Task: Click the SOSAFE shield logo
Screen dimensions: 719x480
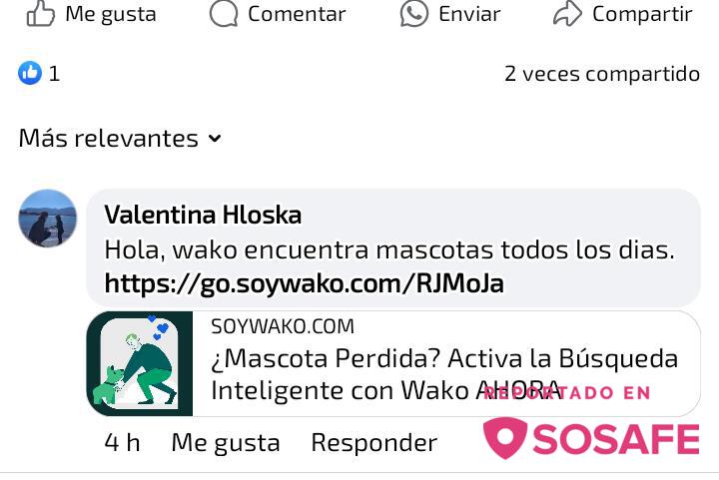Action: pyautogui.click(x=505, y=437)
